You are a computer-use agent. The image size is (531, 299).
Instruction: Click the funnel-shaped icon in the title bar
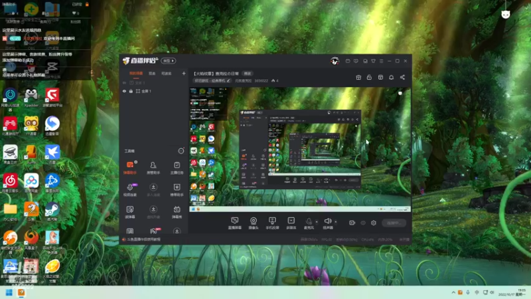[x=373, y=61]
